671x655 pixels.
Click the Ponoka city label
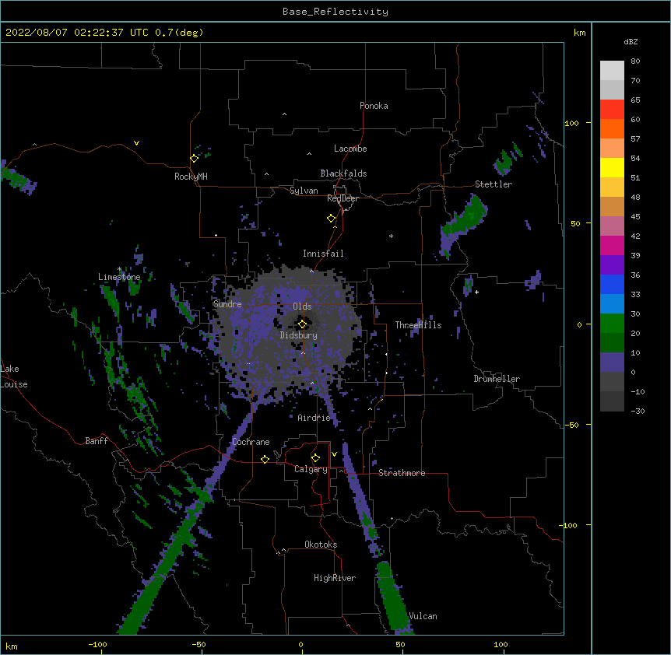tap(374, 106)
